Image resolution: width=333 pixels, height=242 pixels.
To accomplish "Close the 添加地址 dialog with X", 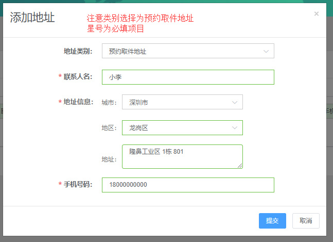I will pos(316,14).
